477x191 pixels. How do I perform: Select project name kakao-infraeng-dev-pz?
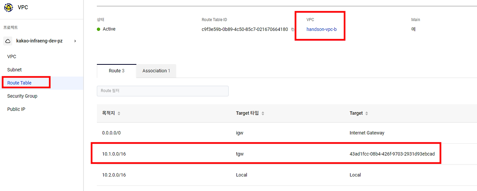(x=40, y=41)
